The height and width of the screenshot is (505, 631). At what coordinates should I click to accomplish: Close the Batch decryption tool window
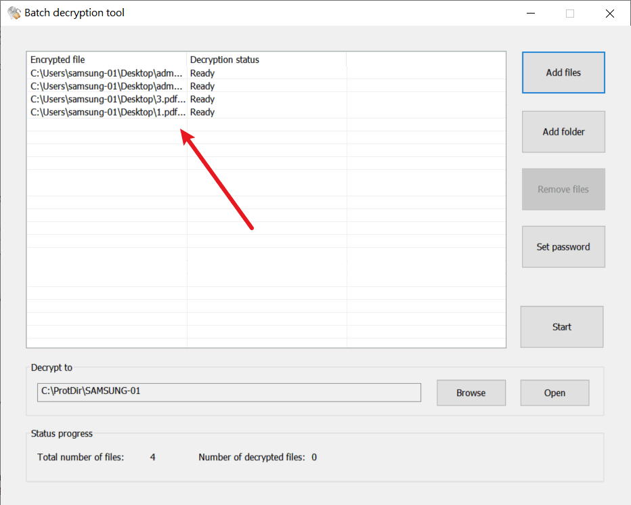[x=609, y=13]
